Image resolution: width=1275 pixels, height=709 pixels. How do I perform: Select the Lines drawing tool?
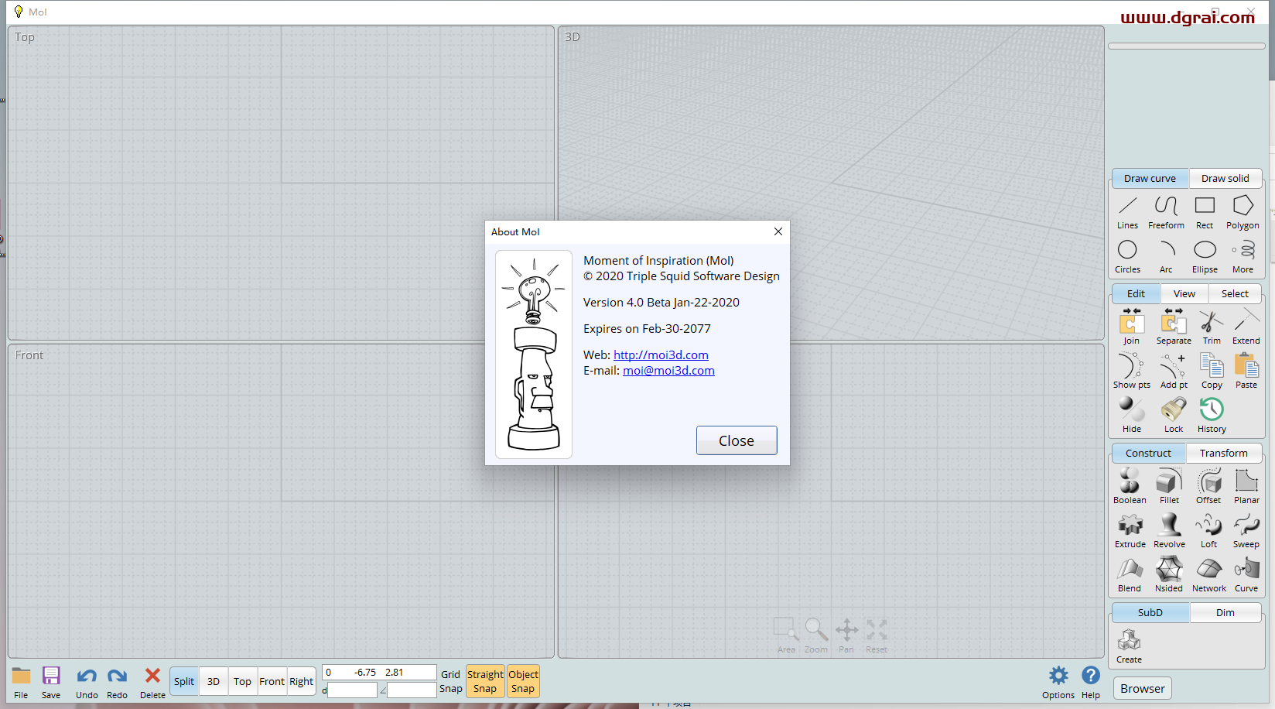1127,212
